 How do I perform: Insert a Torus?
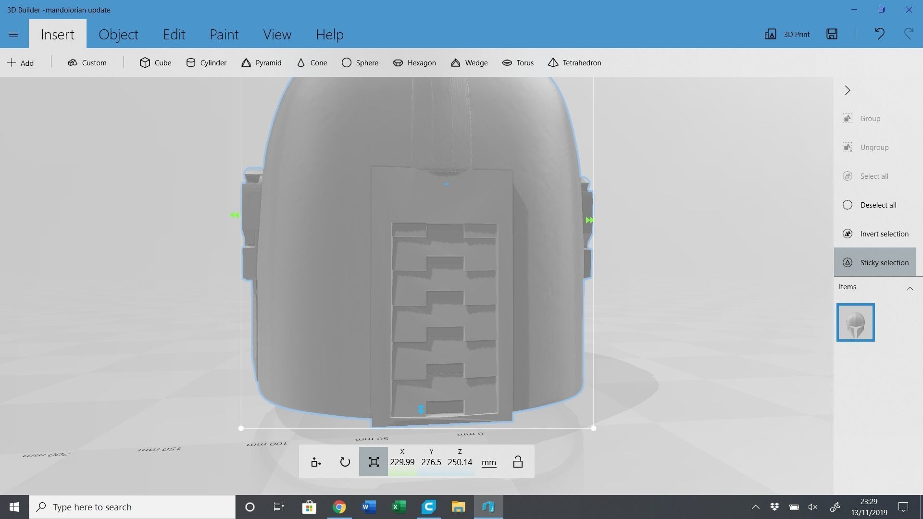(518, 62)
